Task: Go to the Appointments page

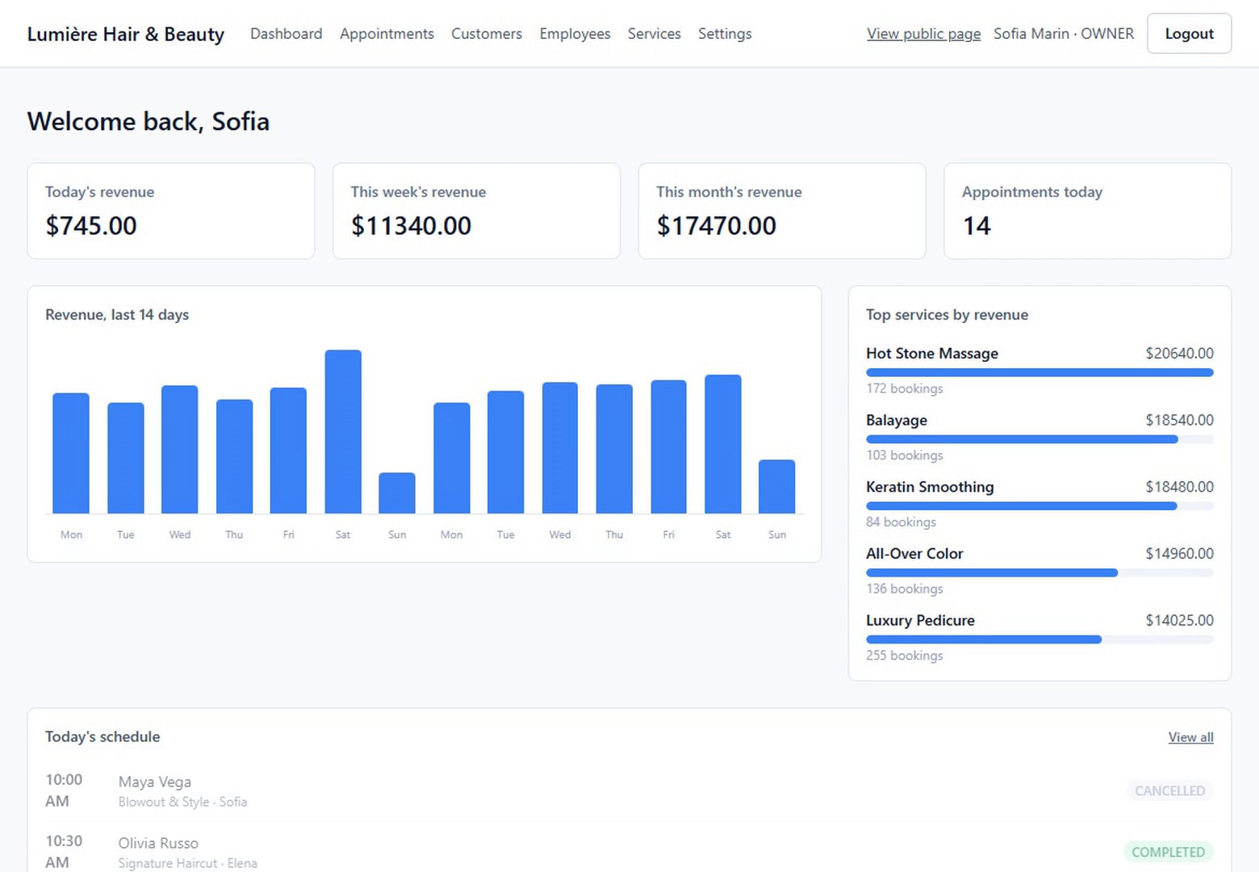Action: click(387, 34)
